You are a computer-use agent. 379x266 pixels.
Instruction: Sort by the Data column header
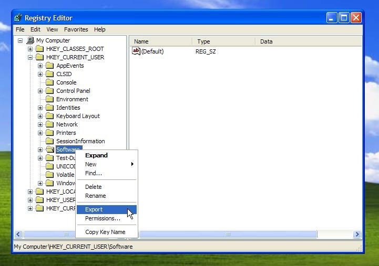pos(309,41)
